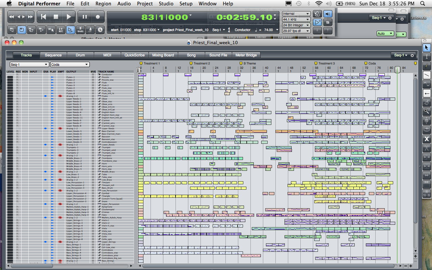Open the Region menu
This screenshot has width=432, height=270.
(103, 4)
